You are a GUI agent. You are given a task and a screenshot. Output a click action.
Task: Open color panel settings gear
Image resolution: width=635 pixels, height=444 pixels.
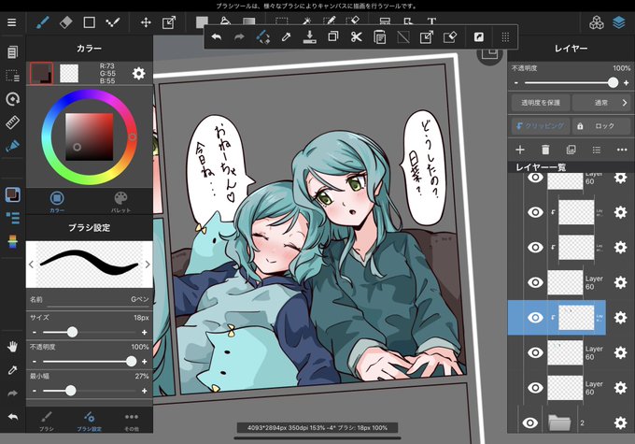(138, 74)
